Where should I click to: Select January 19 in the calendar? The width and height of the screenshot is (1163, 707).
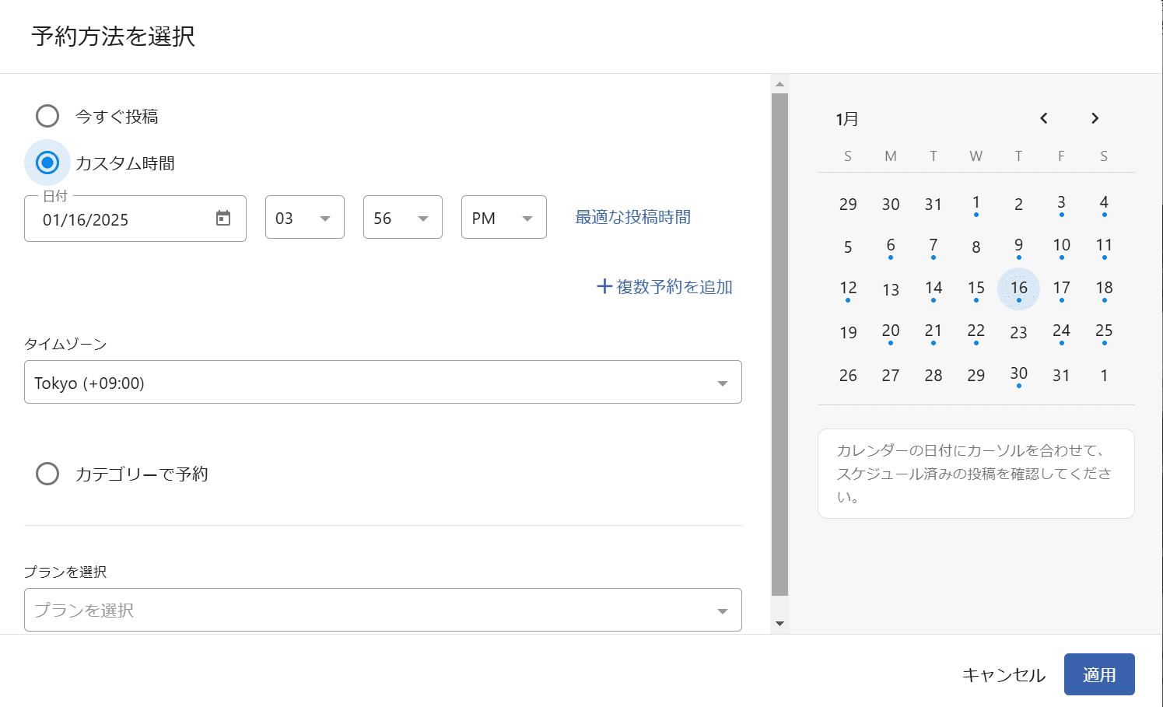848,332
